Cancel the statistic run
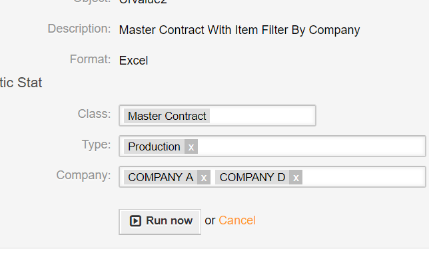429x255 pixels. [x=237, y=220]
